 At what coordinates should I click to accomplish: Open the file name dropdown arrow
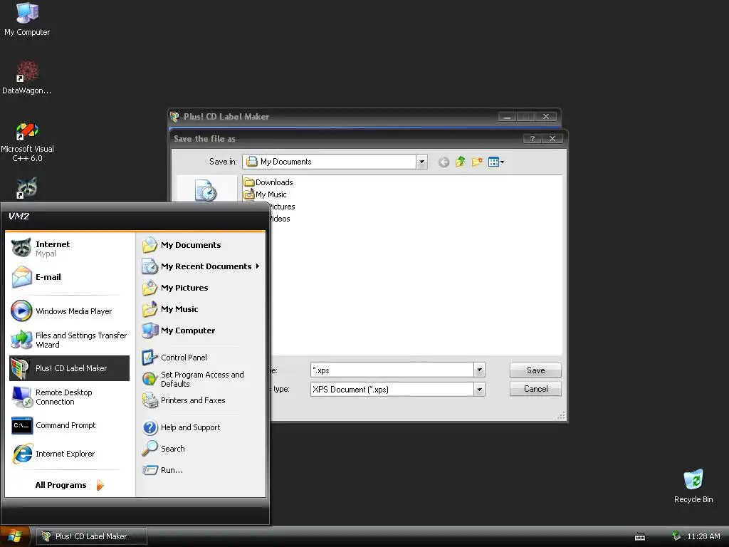coord(479,370)
